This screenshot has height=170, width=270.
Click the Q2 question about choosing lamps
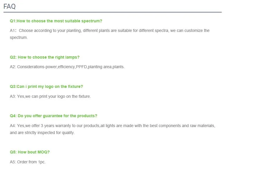point(45,57)
